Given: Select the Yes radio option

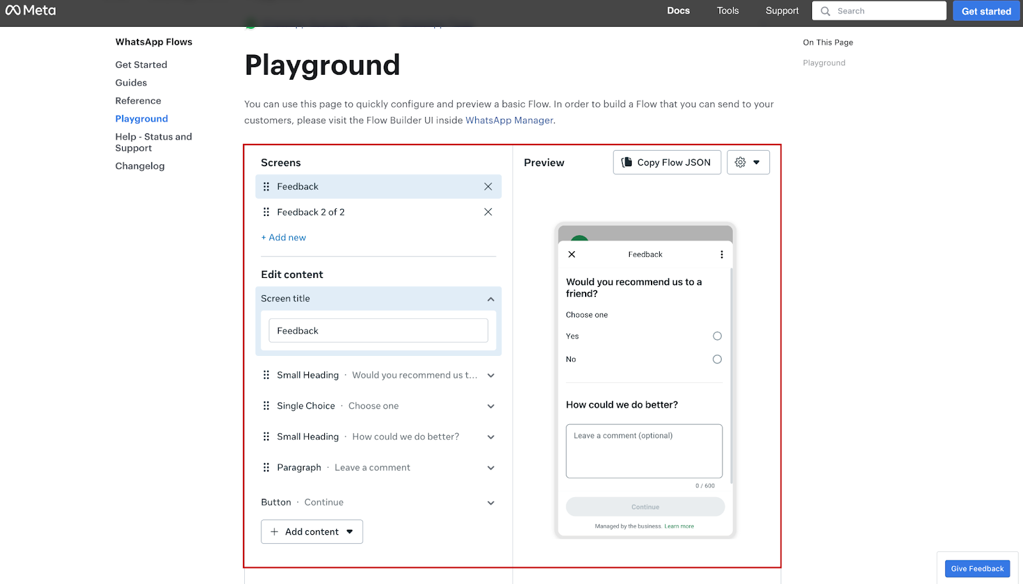Looking at the screenshot, I should (x=717, y=336).
